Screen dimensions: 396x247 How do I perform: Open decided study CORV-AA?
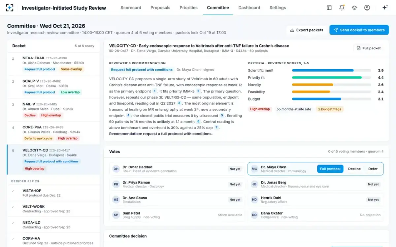click(x=53, y=241)
